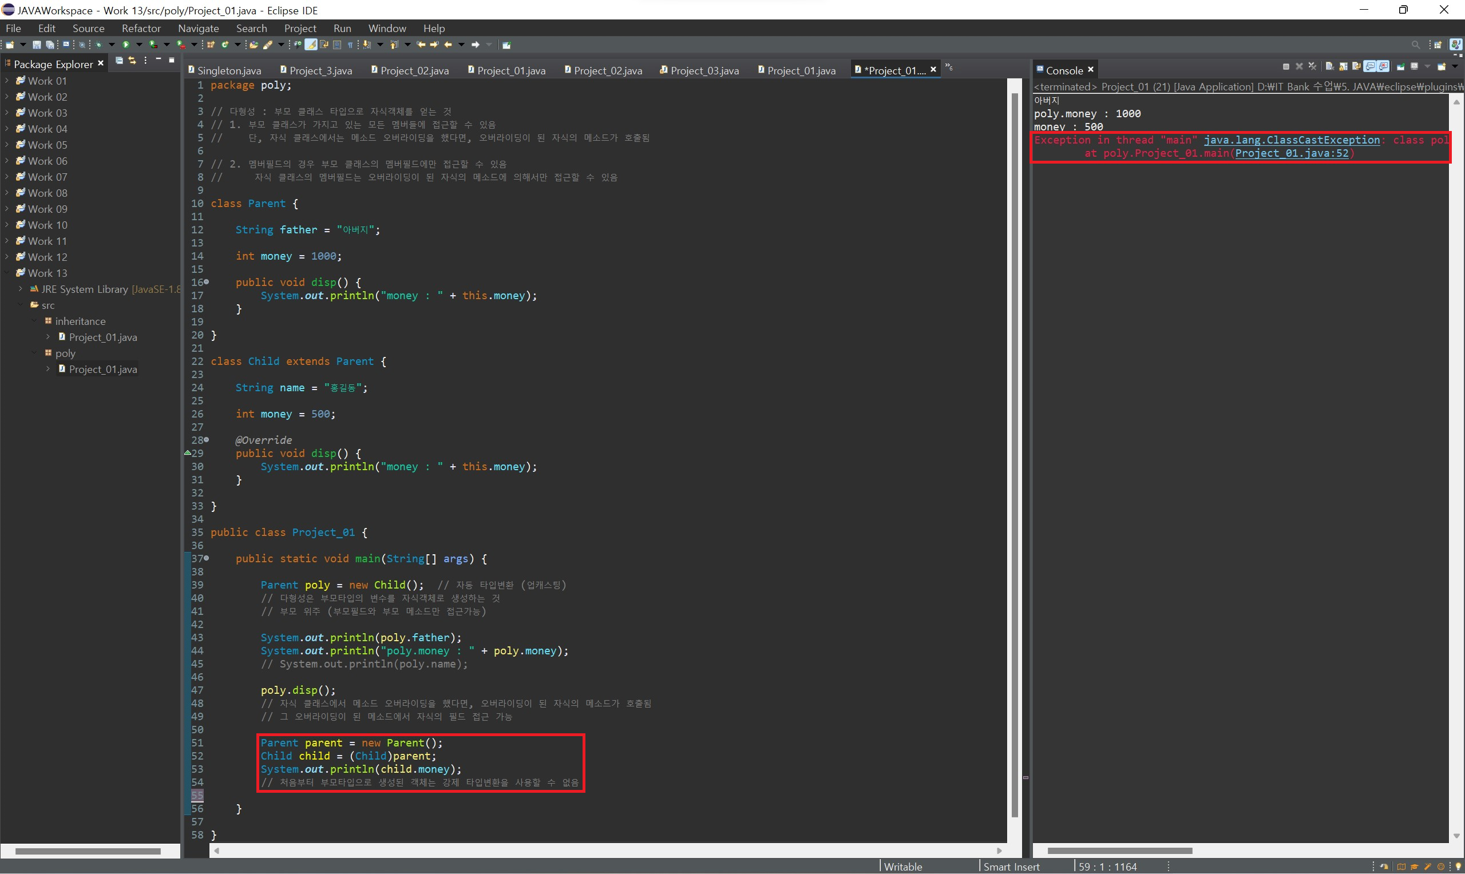Select Project_01.java under inheritance package
Image resolution: width=1465 pixels, height=874 pixels.
pos(102,337)
